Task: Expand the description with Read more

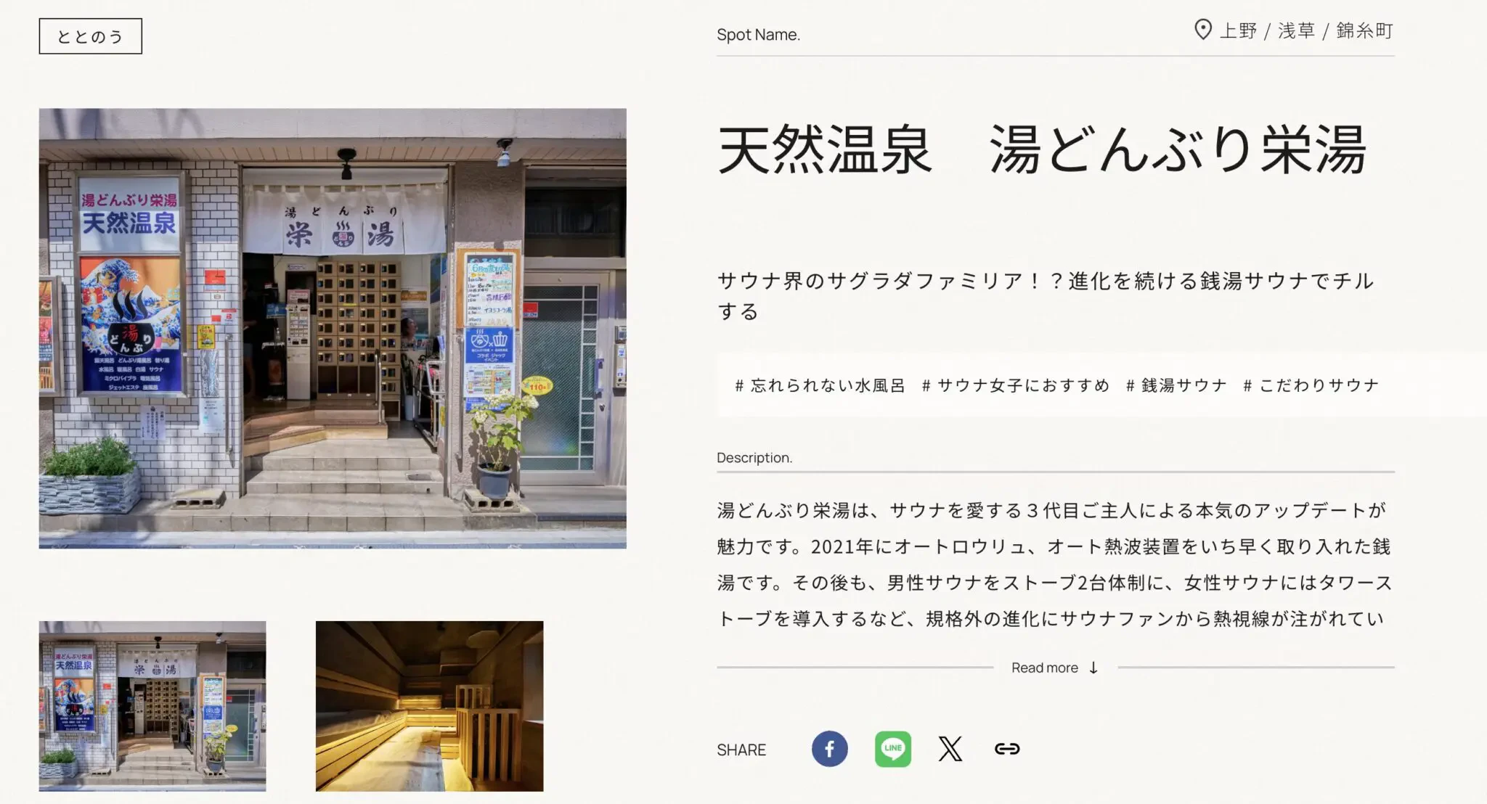Action: pos(1045,668)
